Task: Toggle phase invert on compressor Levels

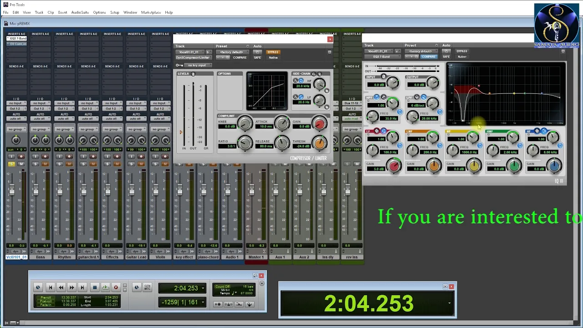Action: [193, 74]
